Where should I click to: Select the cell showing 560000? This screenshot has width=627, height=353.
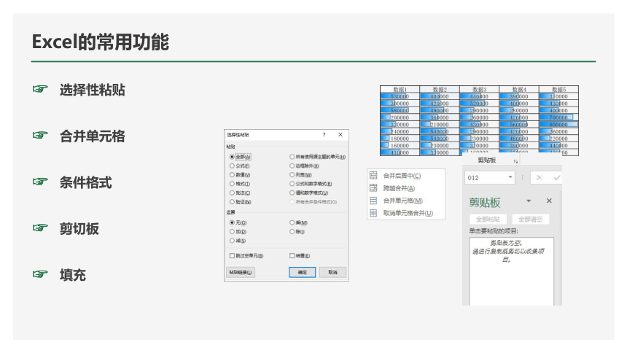click(x=519, y=125)
